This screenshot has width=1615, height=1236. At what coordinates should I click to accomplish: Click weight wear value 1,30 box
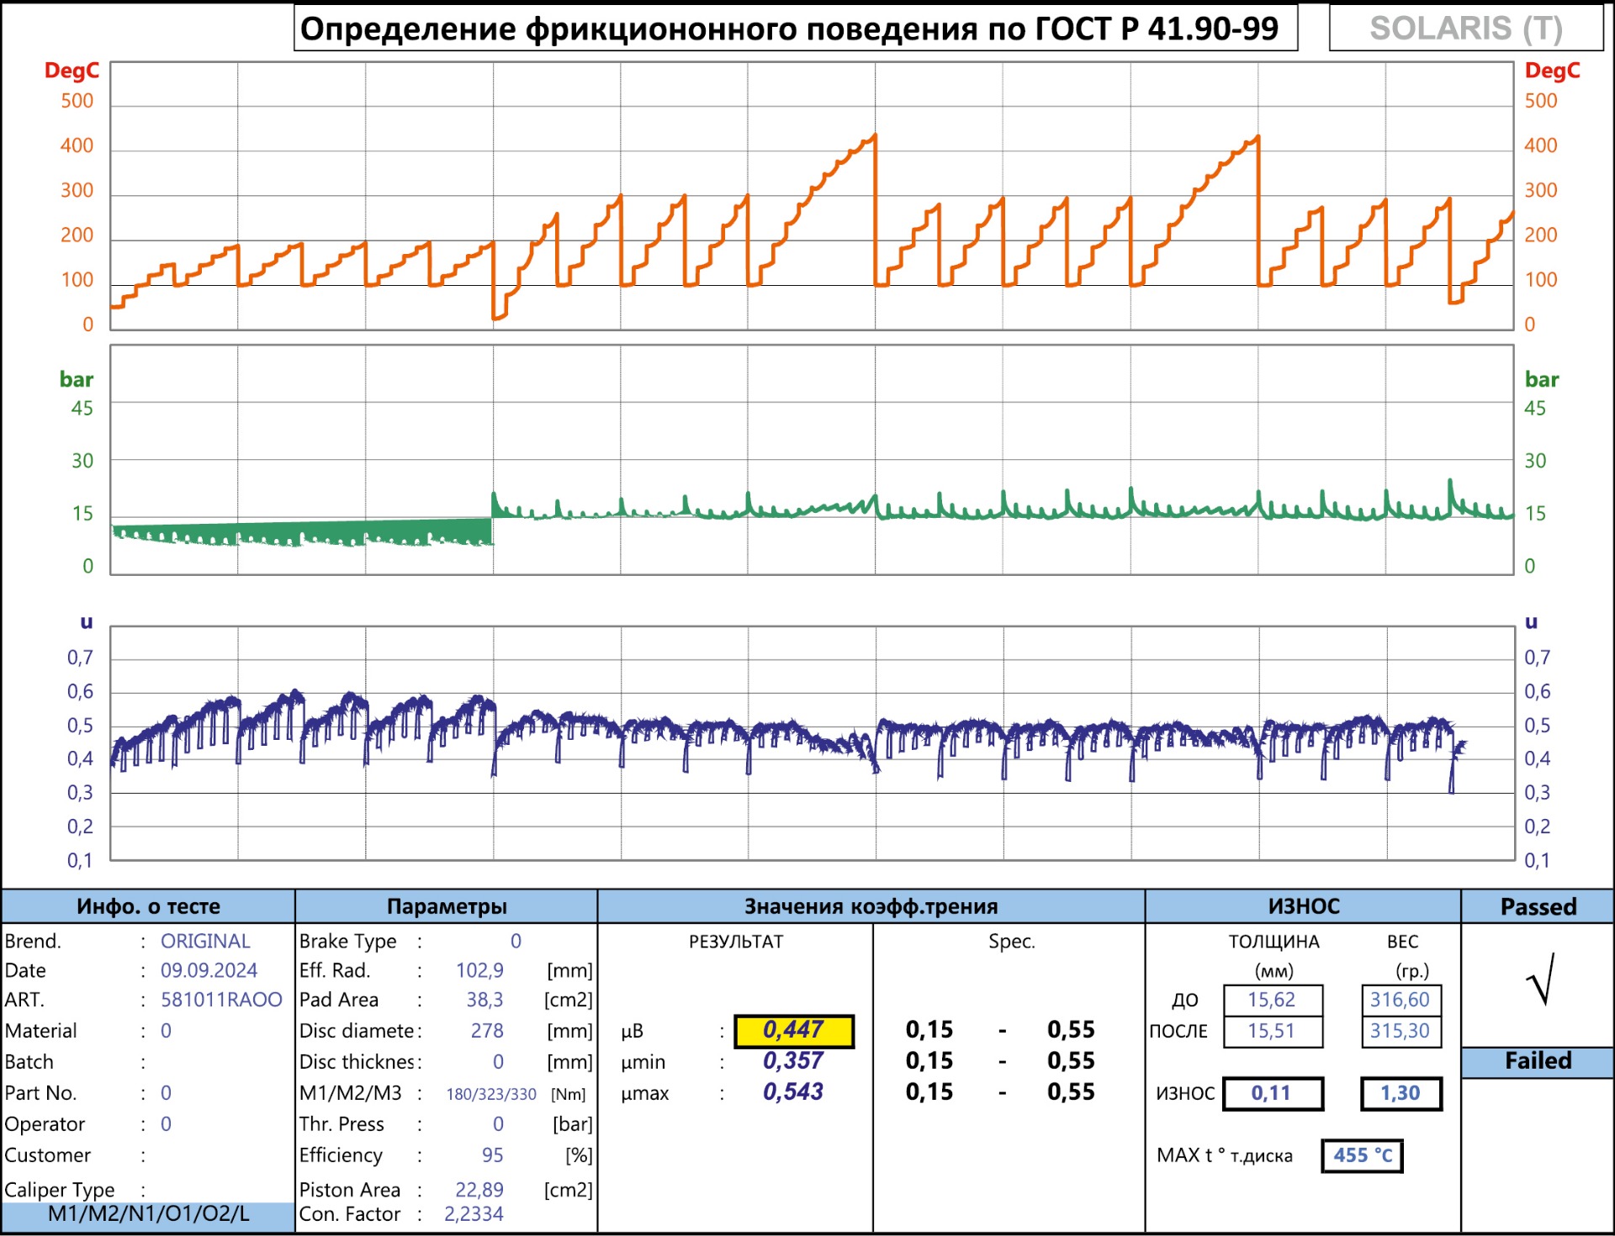[1401, 1093]
